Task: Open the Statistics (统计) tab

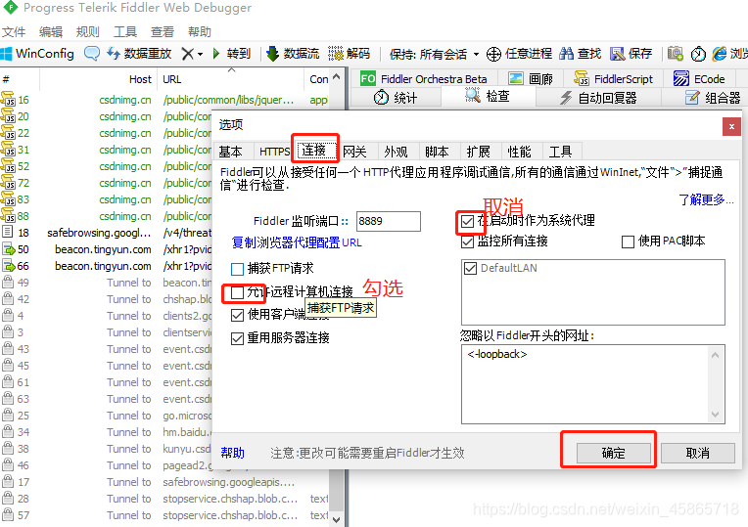Action: point(395,98)
